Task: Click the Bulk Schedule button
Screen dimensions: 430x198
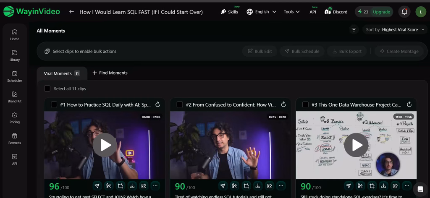Action: coord(302,51)
